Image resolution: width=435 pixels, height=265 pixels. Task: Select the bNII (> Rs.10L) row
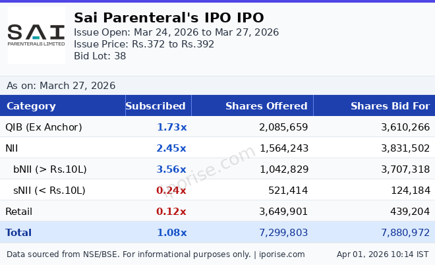click(50, 169)
